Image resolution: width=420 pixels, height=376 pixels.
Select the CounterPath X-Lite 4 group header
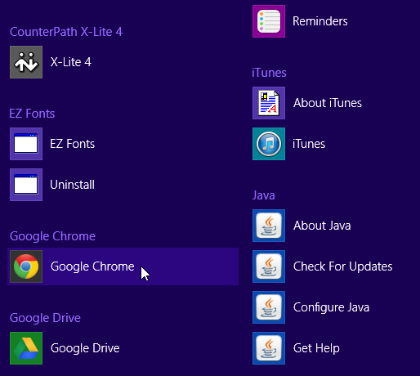pyautogui.click(x=66, y=32)
